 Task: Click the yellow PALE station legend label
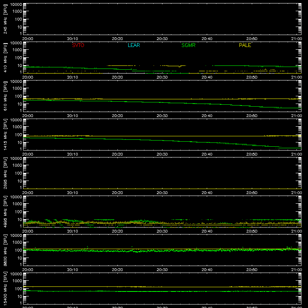pyautogui.click(x=245, y=45)
